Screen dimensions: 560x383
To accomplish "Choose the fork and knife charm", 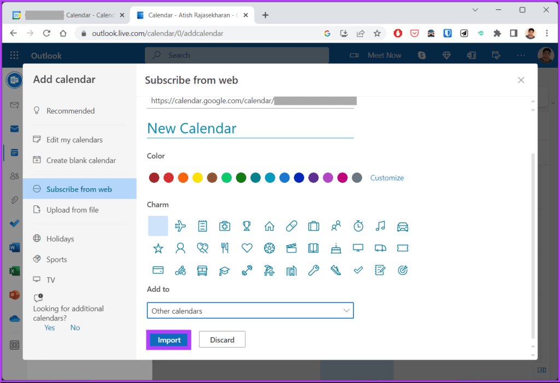I will (x=225, y=248).
